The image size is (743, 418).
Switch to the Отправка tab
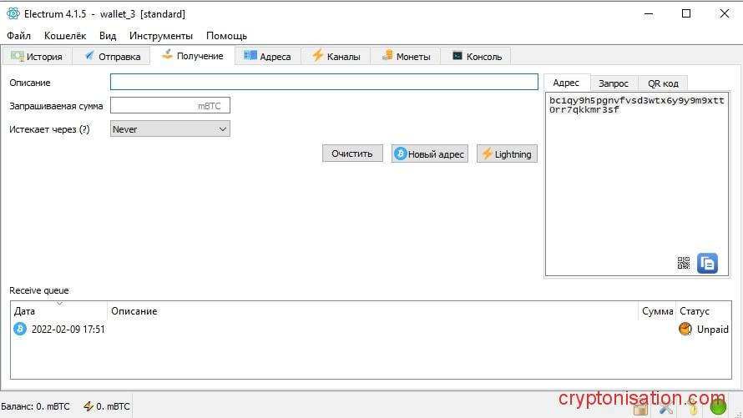(x=112, y=57)
